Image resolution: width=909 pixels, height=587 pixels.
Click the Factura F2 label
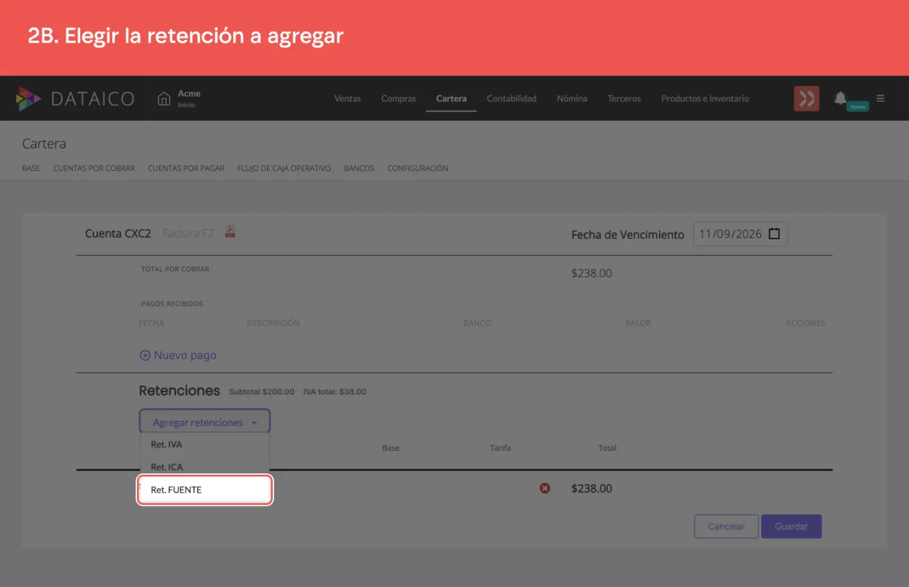[187, 233]
